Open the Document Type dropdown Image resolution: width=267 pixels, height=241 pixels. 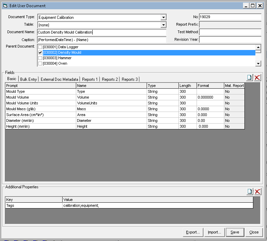coord(163,17)
